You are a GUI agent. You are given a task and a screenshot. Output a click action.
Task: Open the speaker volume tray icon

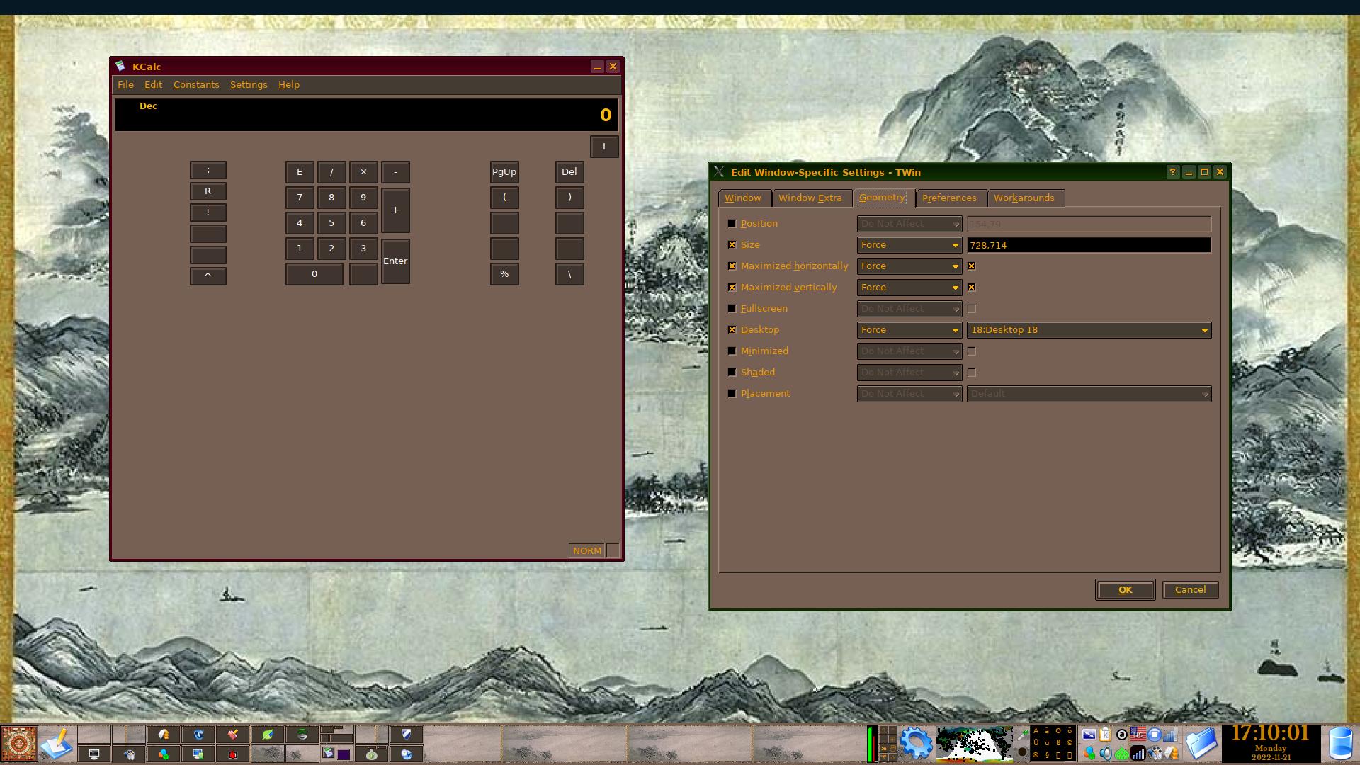pyautogui.click(x=1106, y=753)
